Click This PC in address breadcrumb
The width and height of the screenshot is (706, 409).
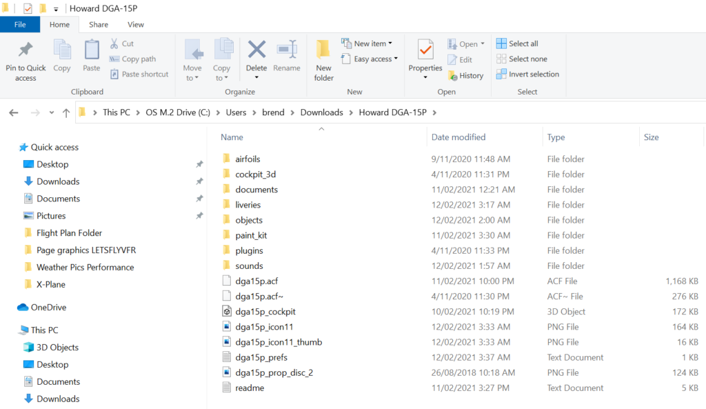[116, 112]
